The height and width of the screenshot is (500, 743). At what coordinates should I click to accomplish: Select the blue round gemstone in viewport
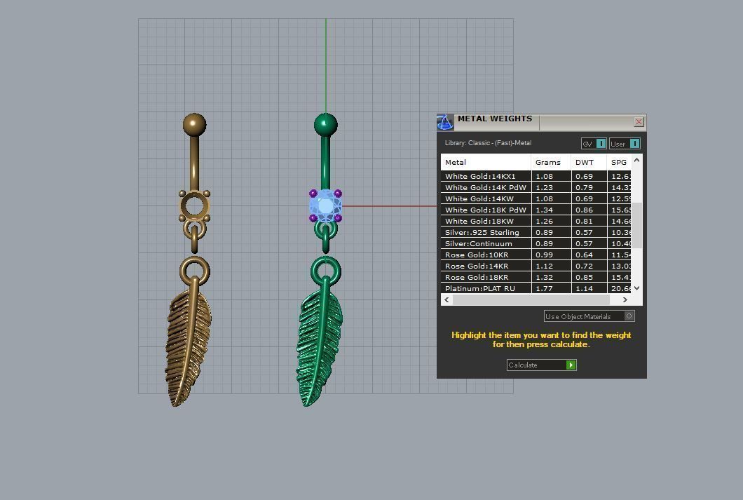pyautogui.click(x=325, y=206)
